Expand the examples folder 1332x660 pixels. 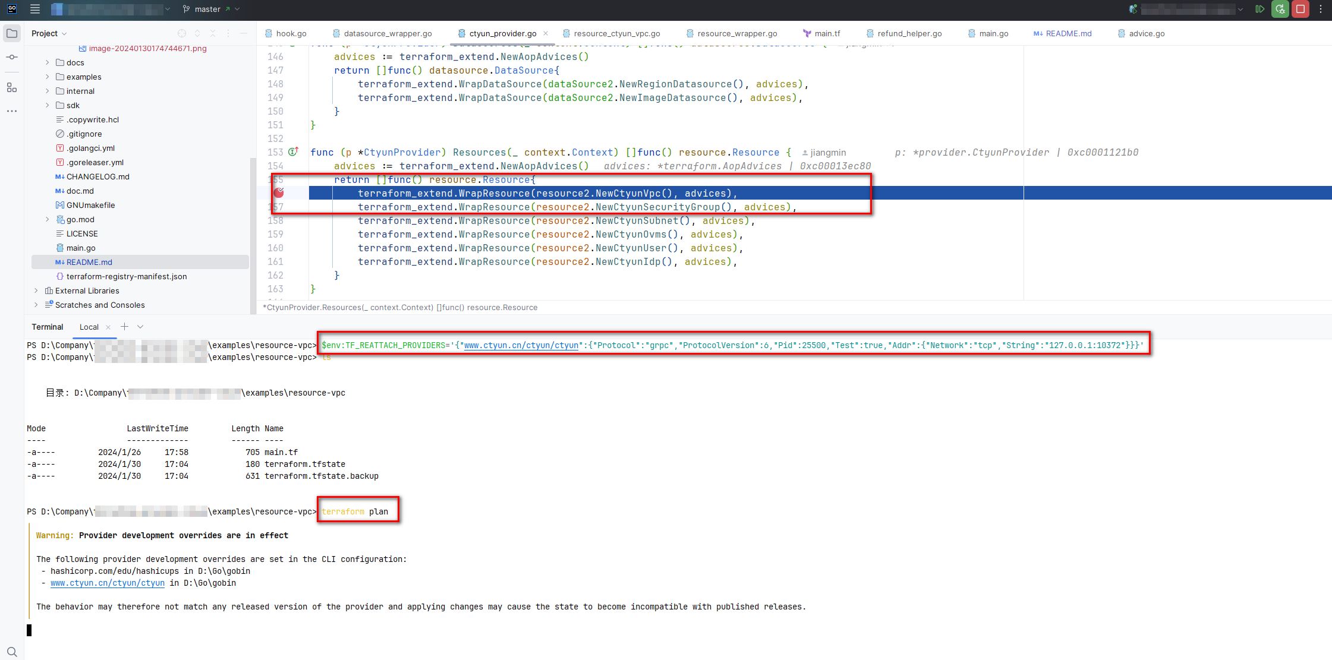[48, 77]
